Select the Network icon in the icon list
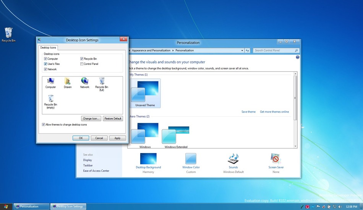363x210 pixels. click(x=84, y=81)
